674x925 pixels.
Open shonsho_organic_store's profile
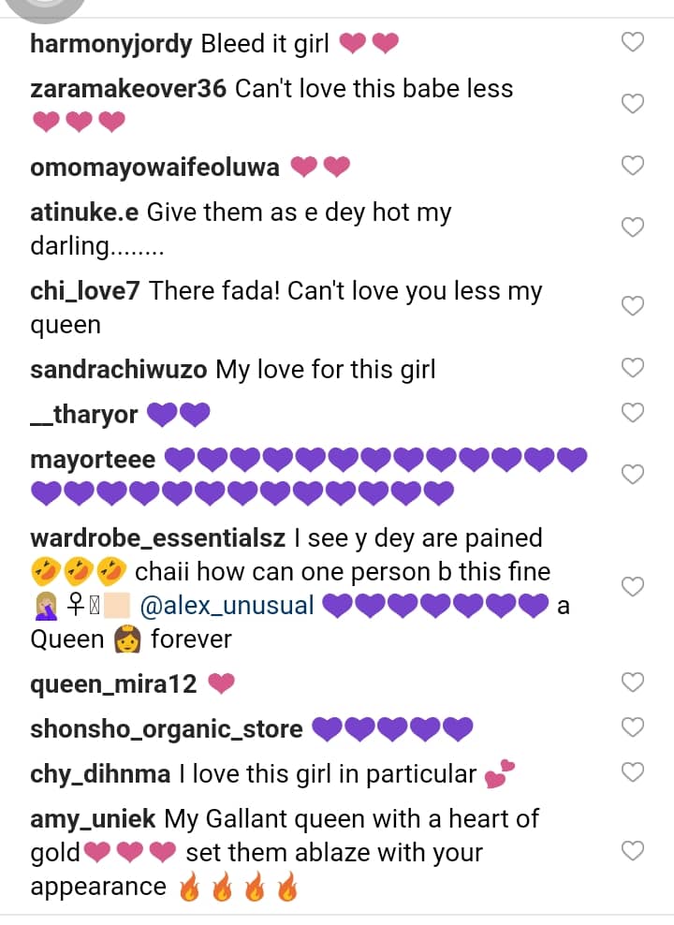click(x=167, y=729)
